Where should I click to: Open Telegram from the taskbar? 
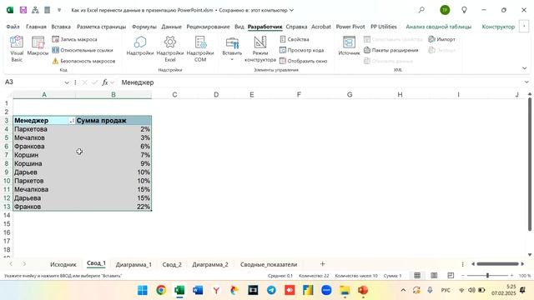[271, 290]
